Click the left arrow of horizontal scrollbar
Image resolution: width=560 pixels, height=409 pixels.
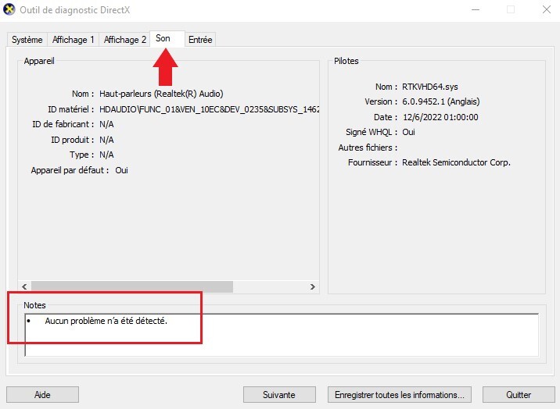tap(24, 286)
